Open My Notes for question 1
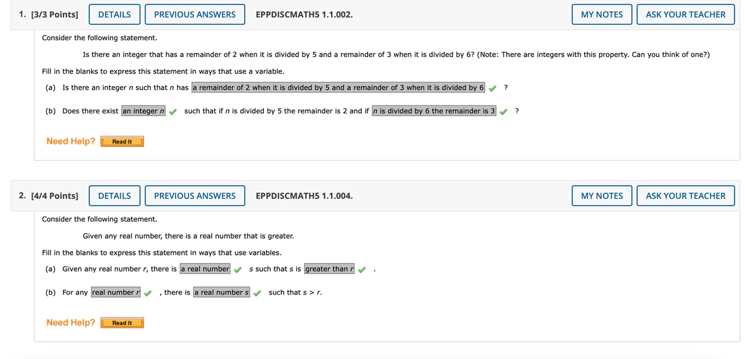Image resolution: width=745 pixels, height=359 pixels. click(x=602, y=14)
